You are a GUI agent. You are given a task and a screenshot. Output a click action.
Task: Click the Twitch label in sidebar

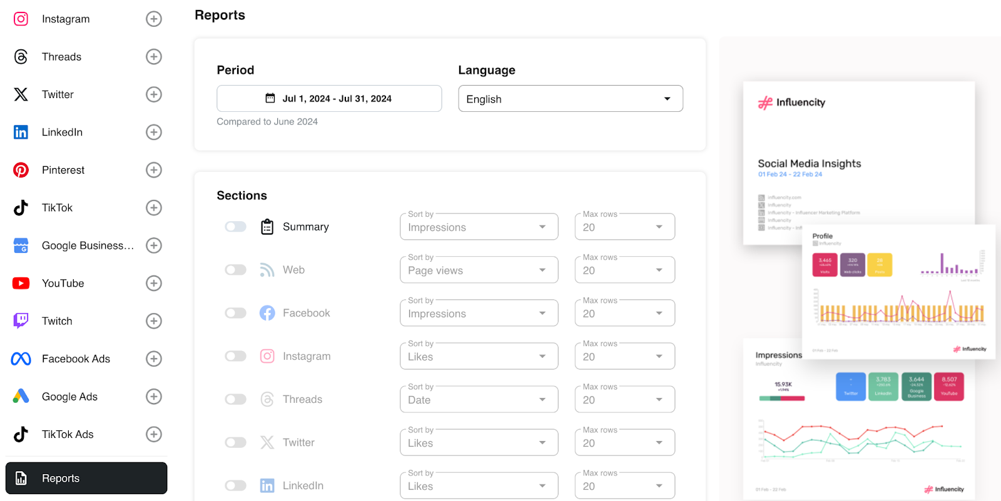coord(57,321)
